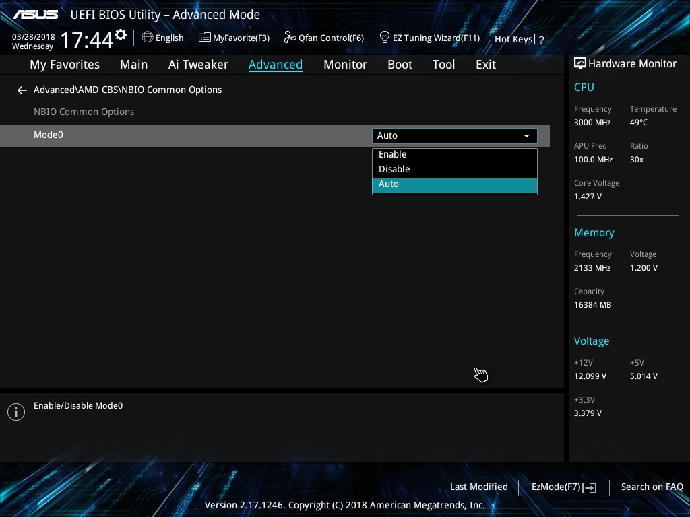Click the Mode0 combo box showing Auto

pyautogui.click(x=455, y=136)
